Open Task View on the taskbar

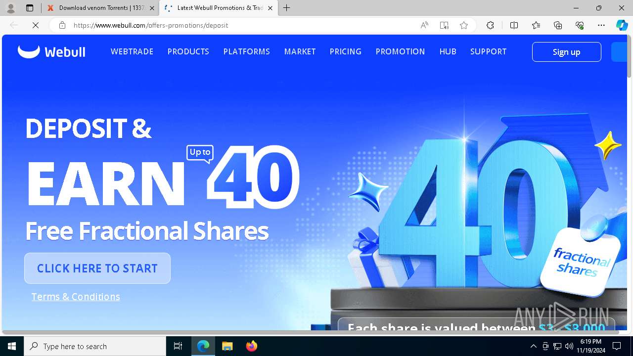click(x=178, y=346)
